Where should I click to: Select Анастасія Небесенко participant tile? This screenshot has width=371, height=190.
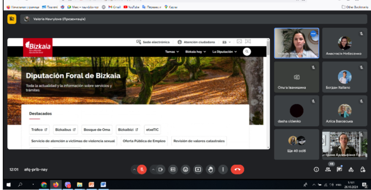(x=344, y=43)
